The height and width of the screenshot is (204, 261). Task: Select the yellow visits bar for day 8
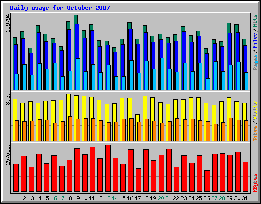(x=68, y=106)
